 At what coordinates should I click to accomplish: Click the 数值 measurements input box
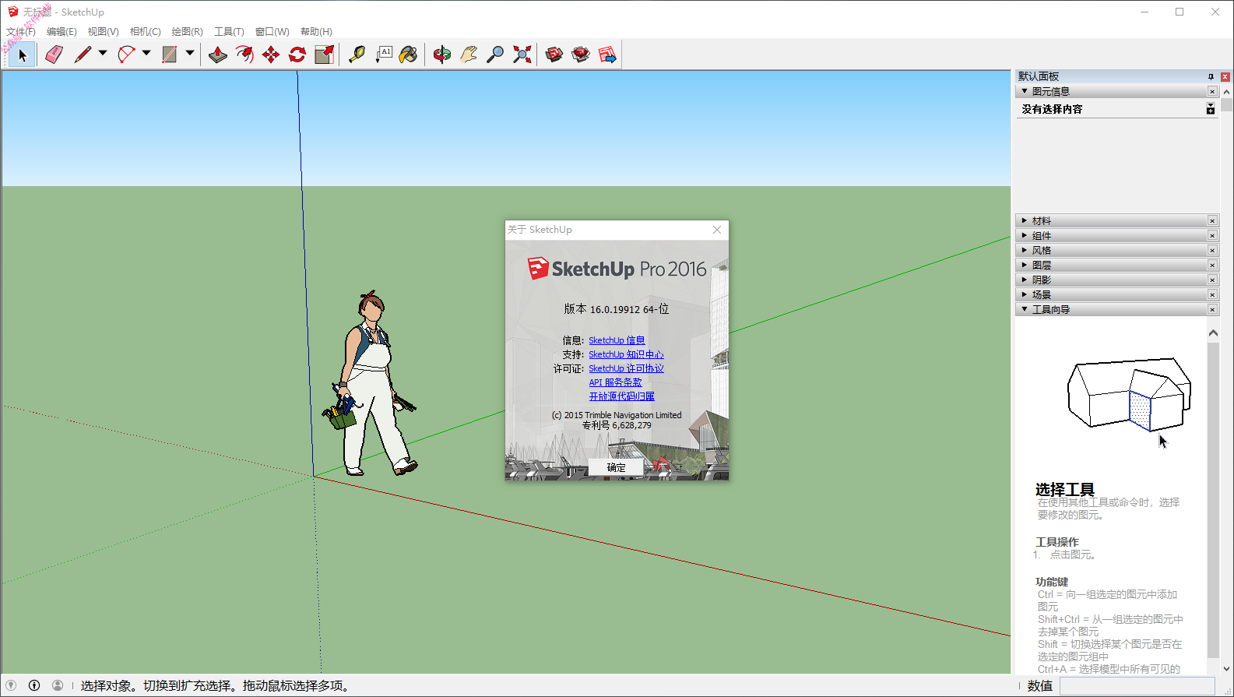point(1137,685)
